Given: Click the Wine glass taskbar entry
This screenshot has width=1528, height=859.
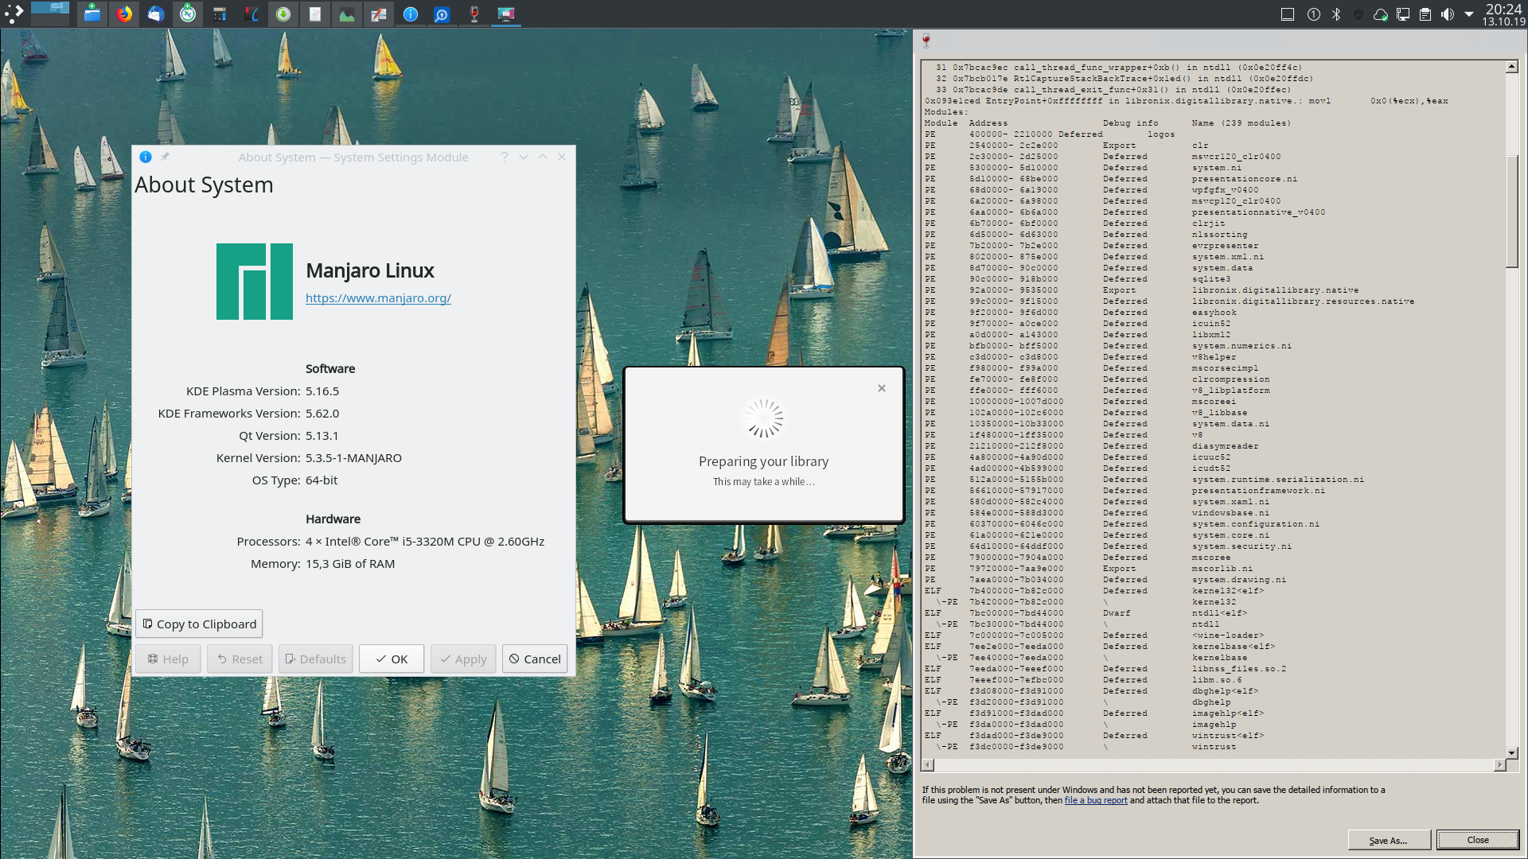Looking at the screenshot, I should (x=474, y=14).
